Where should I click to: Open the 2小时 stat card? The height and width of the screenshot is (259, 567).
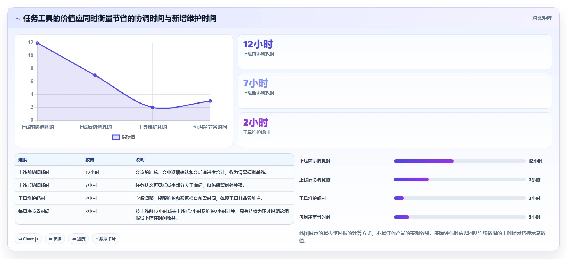(x=395, y=130)
